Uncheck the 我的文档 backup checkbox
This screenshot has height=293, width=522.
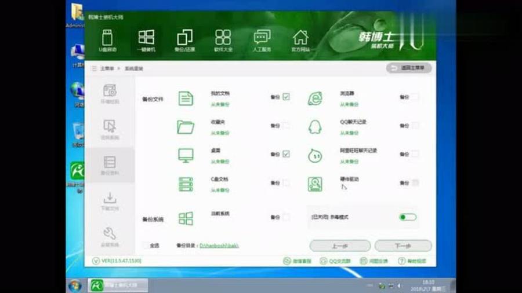click(x=286, y=97)
